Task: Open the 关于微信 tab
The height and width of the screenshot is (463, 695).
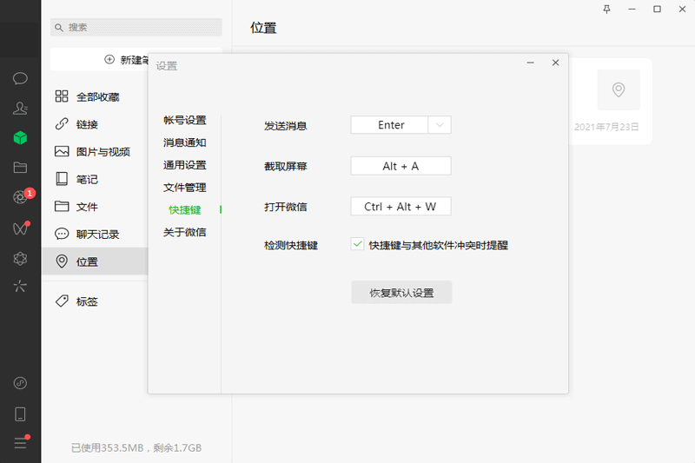Action: (x=184, y=232)
